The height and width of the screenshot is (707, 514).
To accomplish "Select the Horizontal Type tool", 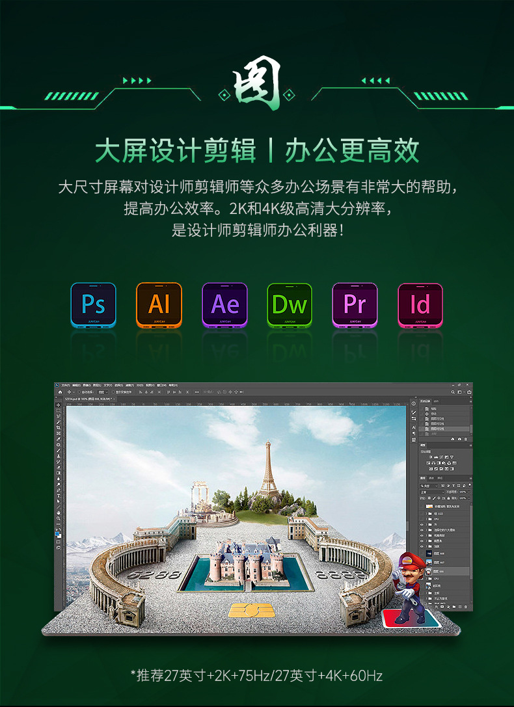I will tap(58, 496).
